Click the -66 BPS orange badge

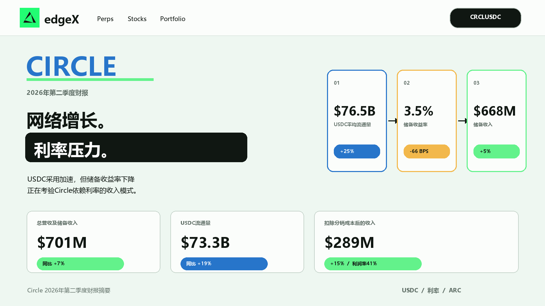[427, 151]
